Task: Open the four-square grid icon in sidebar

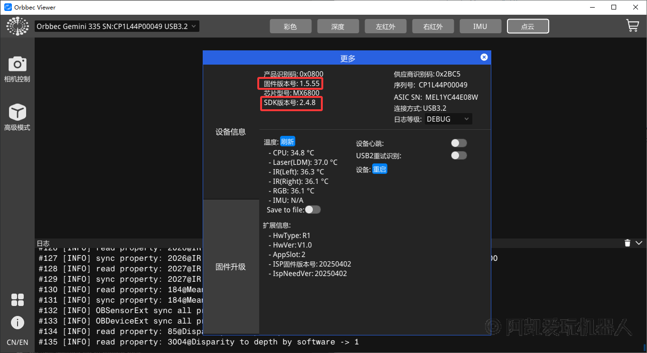Action: [x=18, y=300]
